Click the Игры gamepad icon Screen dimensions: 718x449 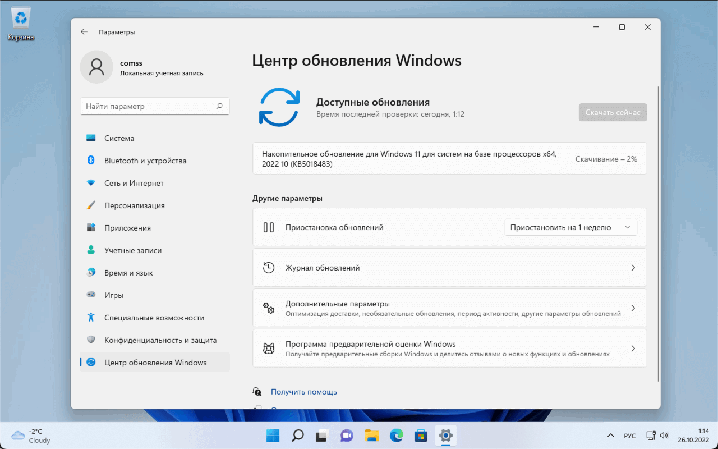(x=91, y=295)
